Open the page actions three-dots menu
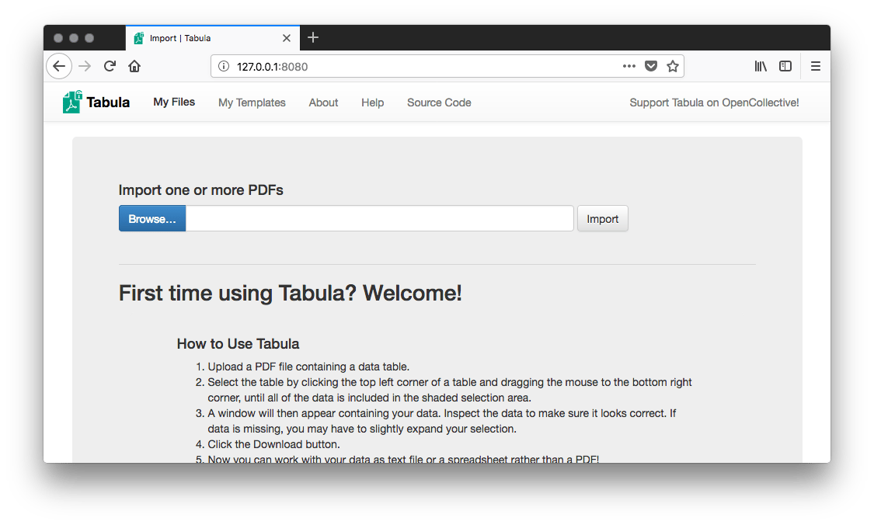Viewport: 874px width, 525px height. (x=629, y=66)
